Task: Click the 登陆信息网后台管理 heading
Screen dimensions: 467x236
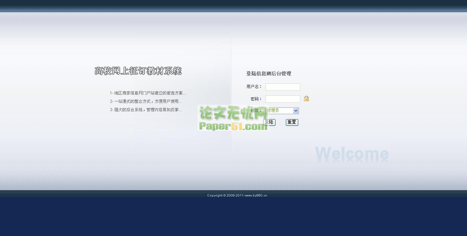Action: click(x=269, y=74)
